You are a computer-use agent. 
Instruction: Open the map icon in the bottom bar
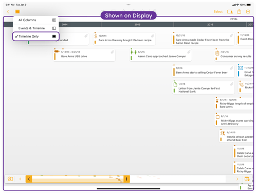[x=10, y=179]
